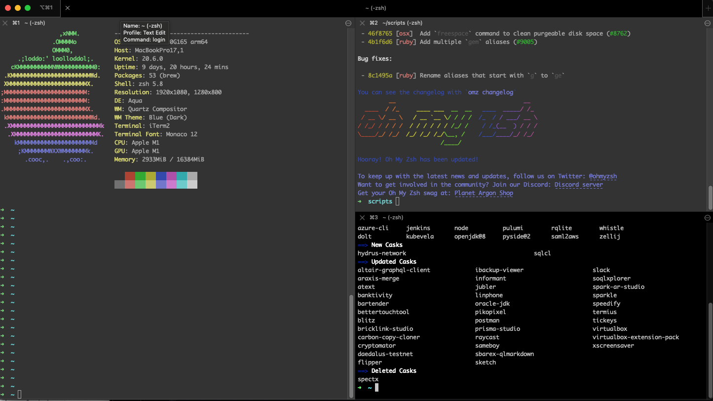Open the ⌘3 pane options menu icon
This screenshot has height=401, width=713.
(707, 218)
